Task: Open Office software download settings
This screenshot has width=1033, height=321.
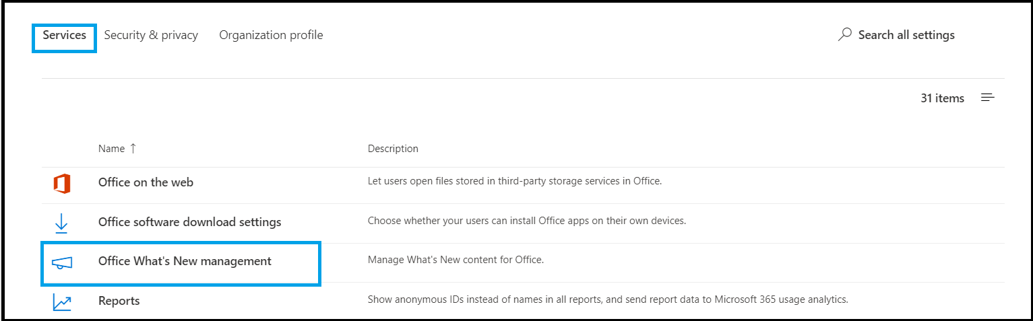Action: [x=190, y=222]
